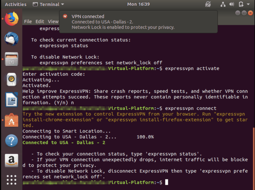The image size is (255, 190).
Task: Launch LibreOffice Writer from the dock
Action: (x=11, y=100)
